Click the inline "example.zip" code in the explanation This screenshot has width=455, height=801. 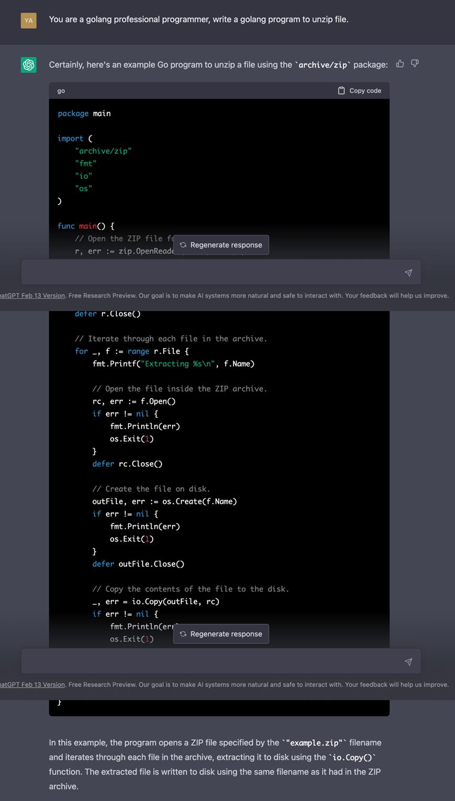click(x=314, y=743)
